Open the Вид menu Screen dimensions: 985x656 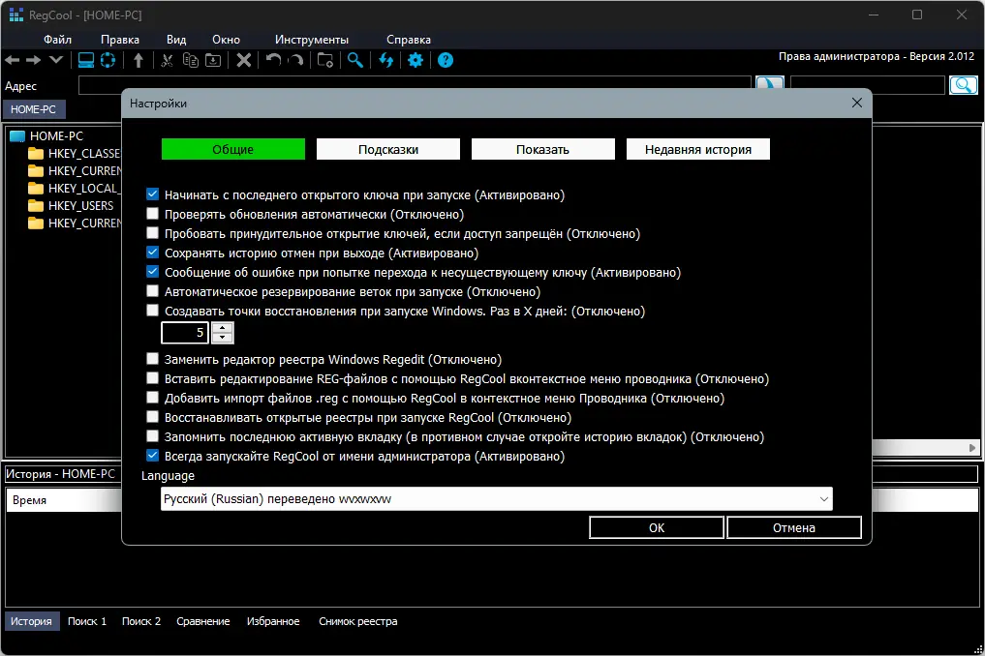pyautogui.click(x=176, y=40)
